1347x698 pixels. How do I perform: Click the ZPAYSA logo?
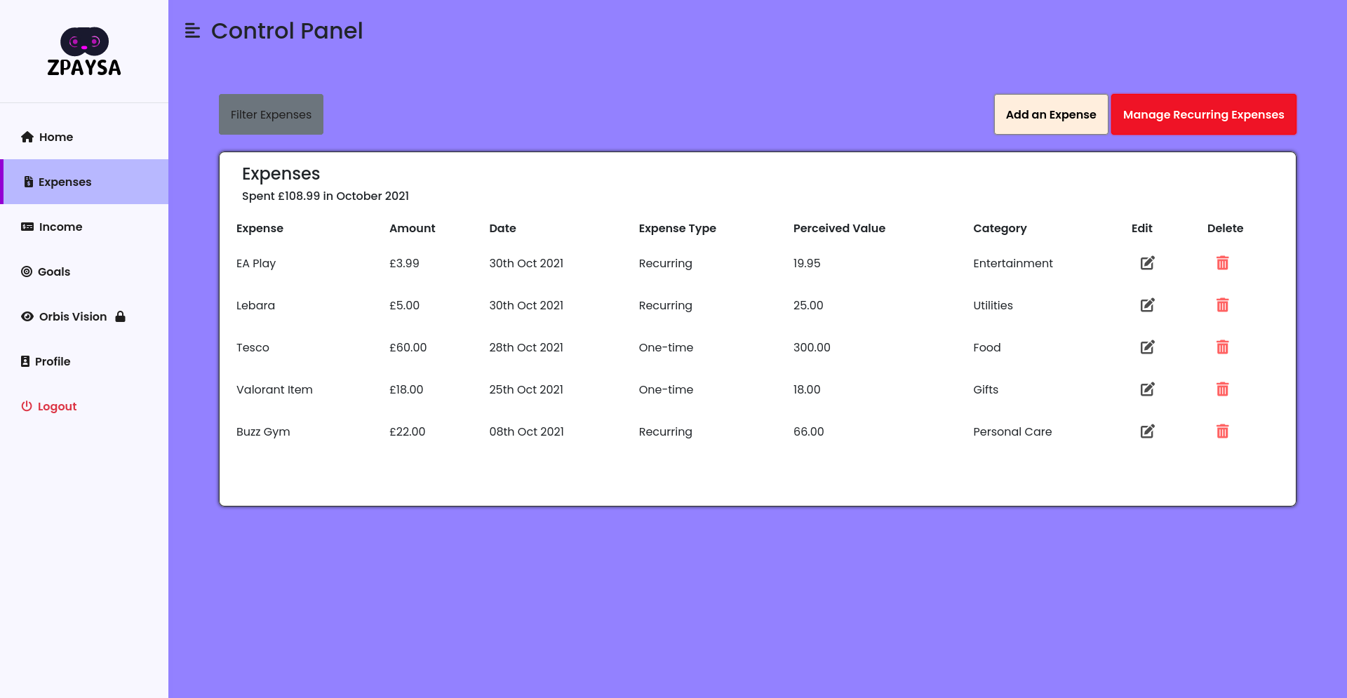click(x=84, y=51)
